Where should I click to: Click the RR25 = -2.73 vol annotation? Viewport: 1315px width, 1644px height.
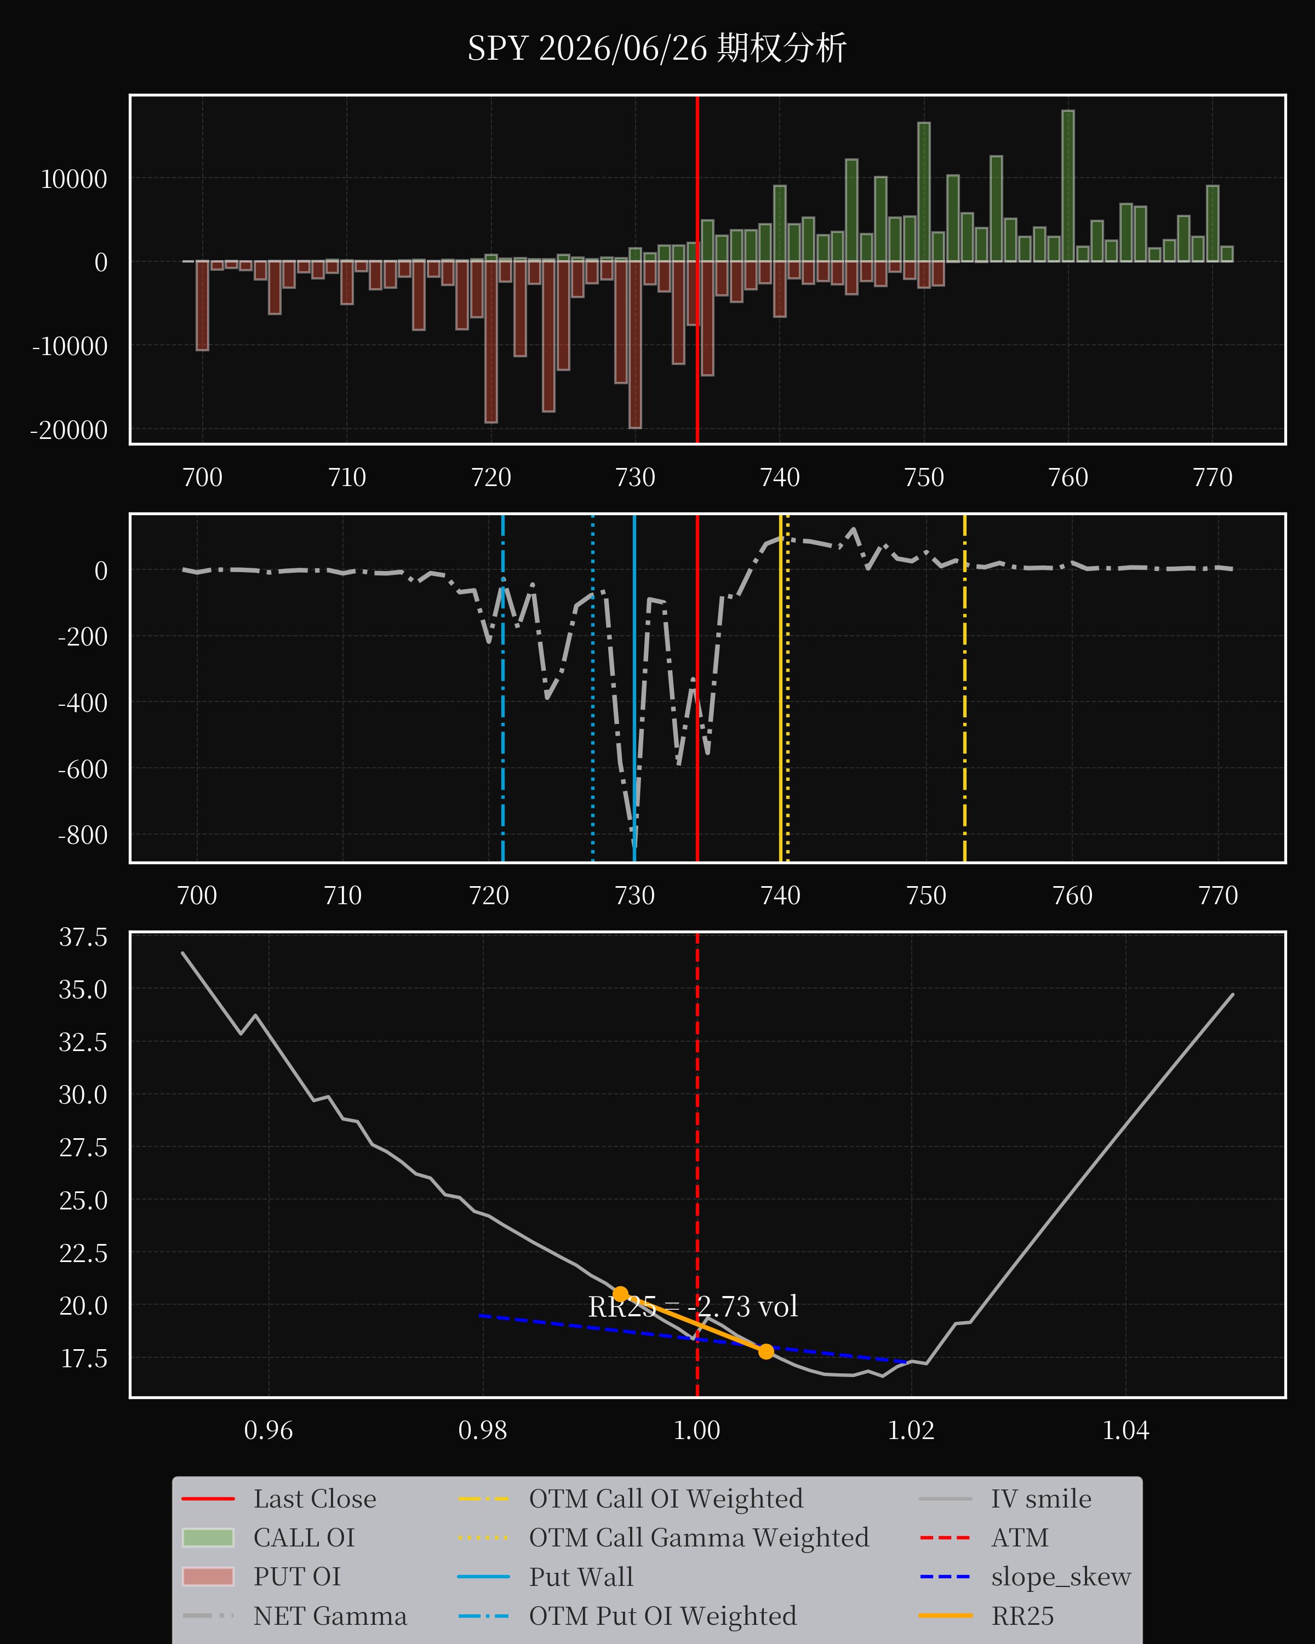(x=693, y=1306)
